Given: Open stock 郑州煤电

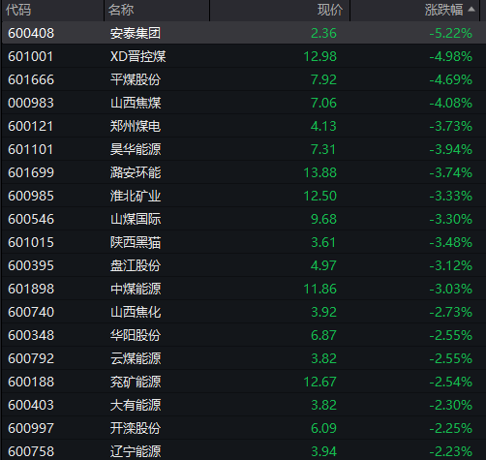Looking at the screenshot, I should click(136, 126).
